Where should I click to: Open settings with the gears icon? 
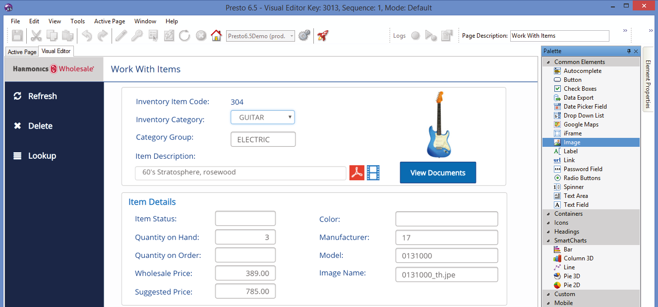(304, 36)
